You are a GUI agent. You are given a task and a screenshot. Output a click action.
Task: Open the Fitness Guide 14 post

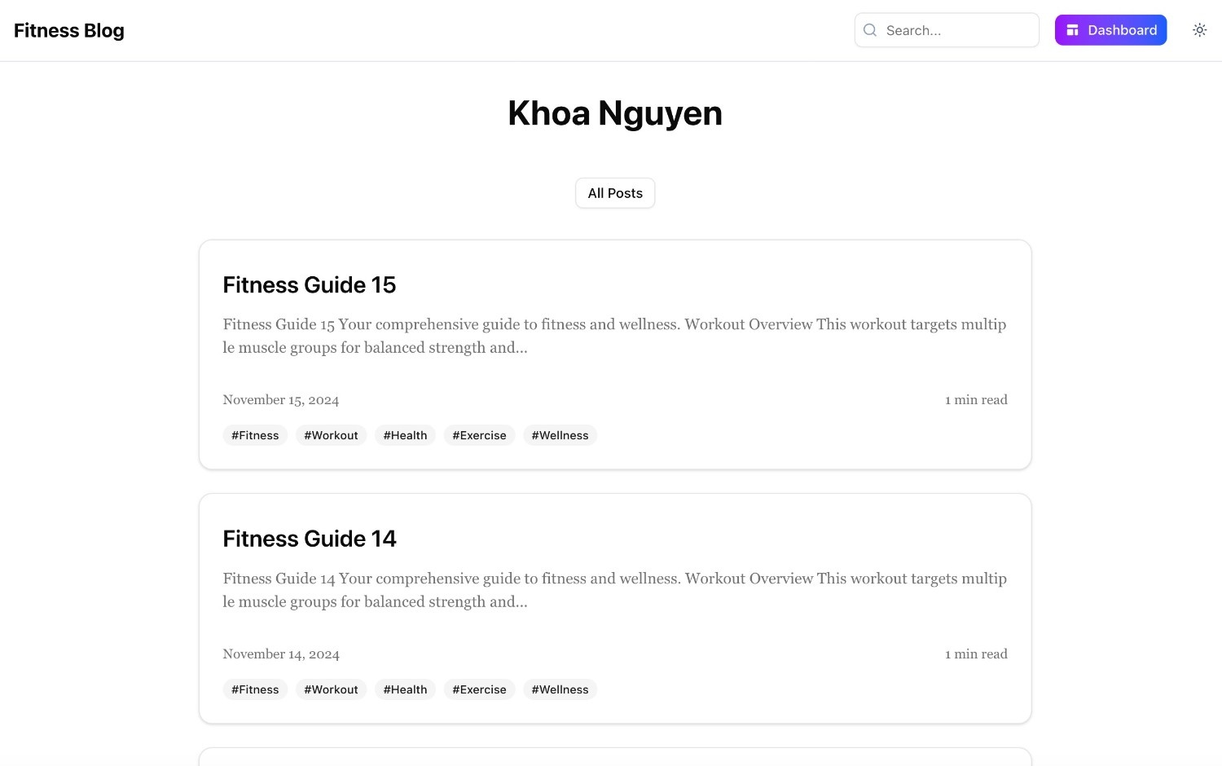tap(309, 539)
